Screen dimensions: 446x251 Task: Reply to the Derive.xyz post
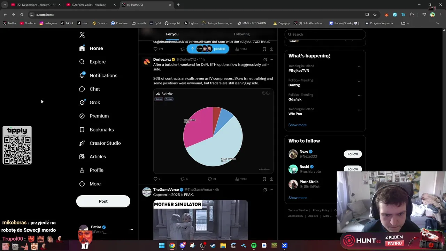157,179
